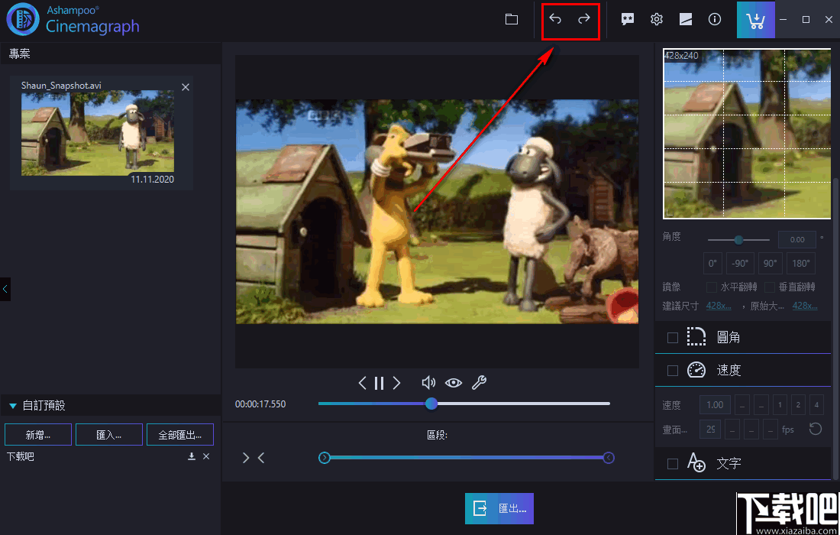Click the 428x... link after 建議尺寸
This screenshot has width=840, height=535.
pos(719,306)
